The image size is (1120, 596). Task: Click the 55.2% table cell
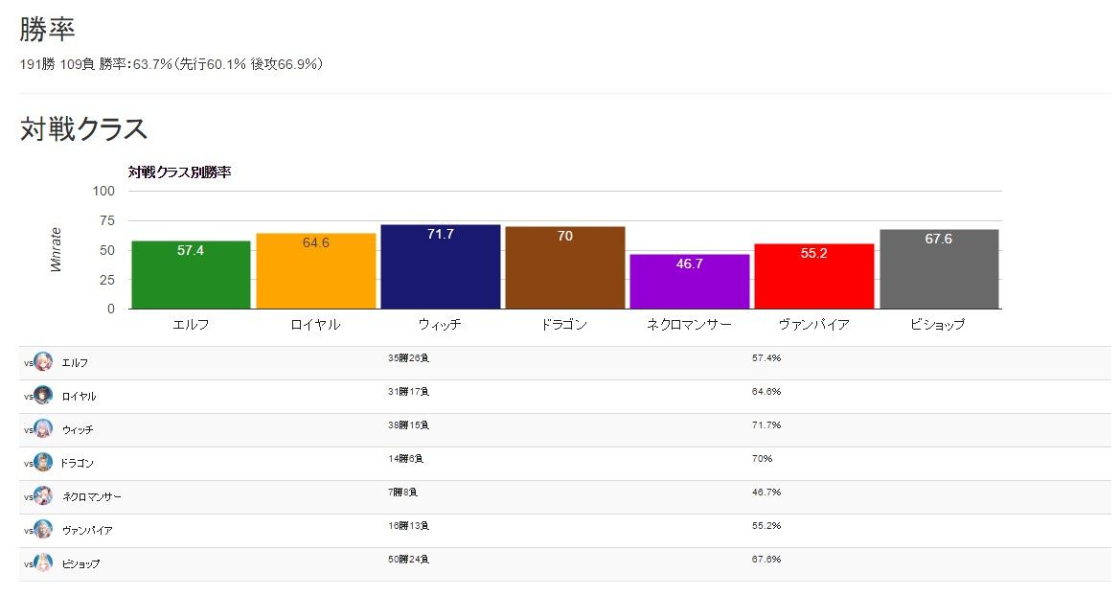pos(766,526)
